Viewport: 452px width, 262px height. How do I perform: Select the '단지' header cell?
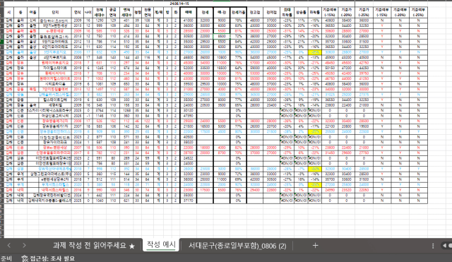(55, 13)
